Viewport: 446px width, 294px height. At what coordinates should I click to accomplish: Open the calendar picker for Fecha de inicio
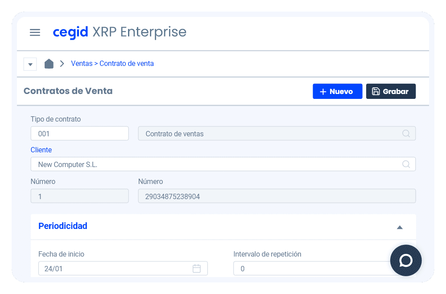[x=196, y=269]
